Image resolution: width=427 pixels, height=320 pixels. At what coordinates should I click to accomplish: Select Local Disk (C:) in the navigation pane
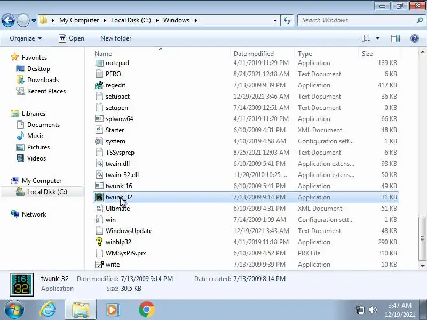point(47,192)
